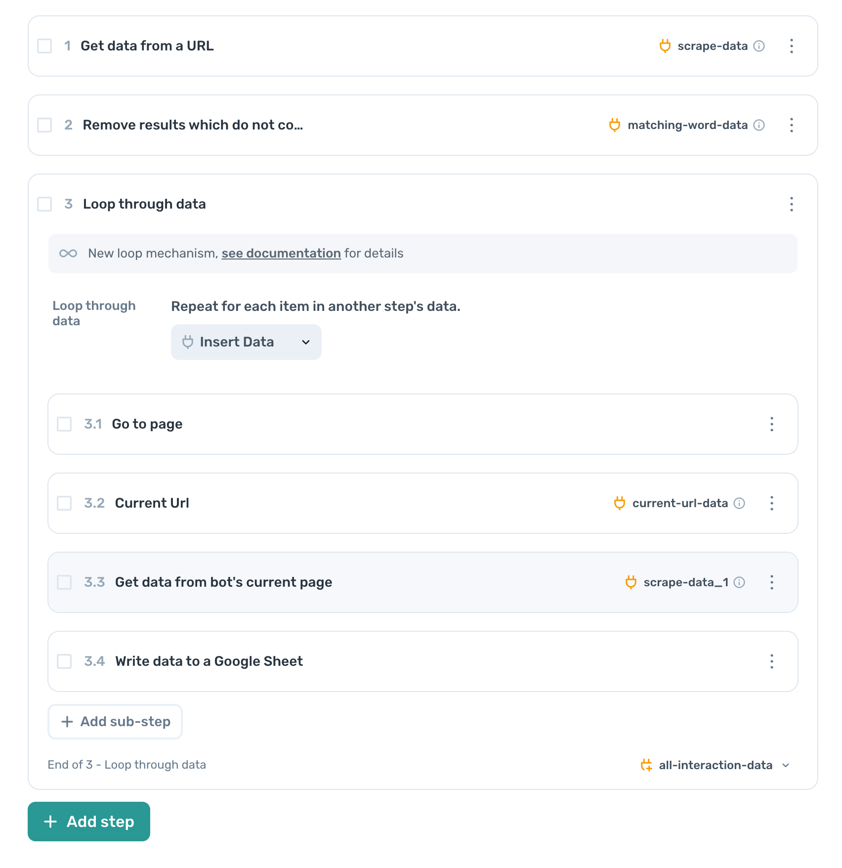Click the info icon next to current-url-data
842x868 pixels.
pyautogui.click(x=739, y=503)
